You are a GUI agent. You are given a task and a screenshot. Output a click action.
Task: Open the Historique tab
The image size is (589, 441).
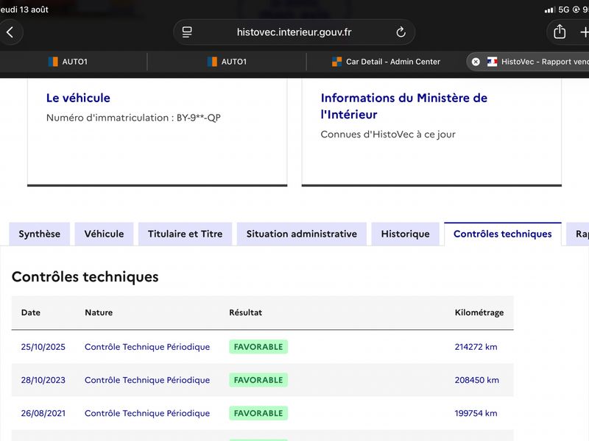coord(406,234)
